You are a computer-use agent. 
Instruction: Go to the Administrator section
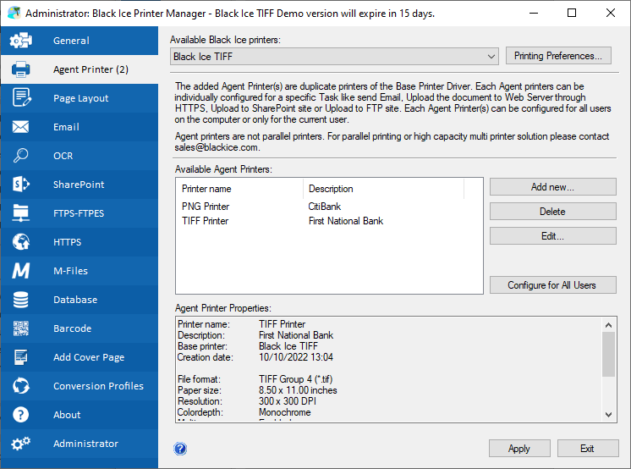coord(85,444)
